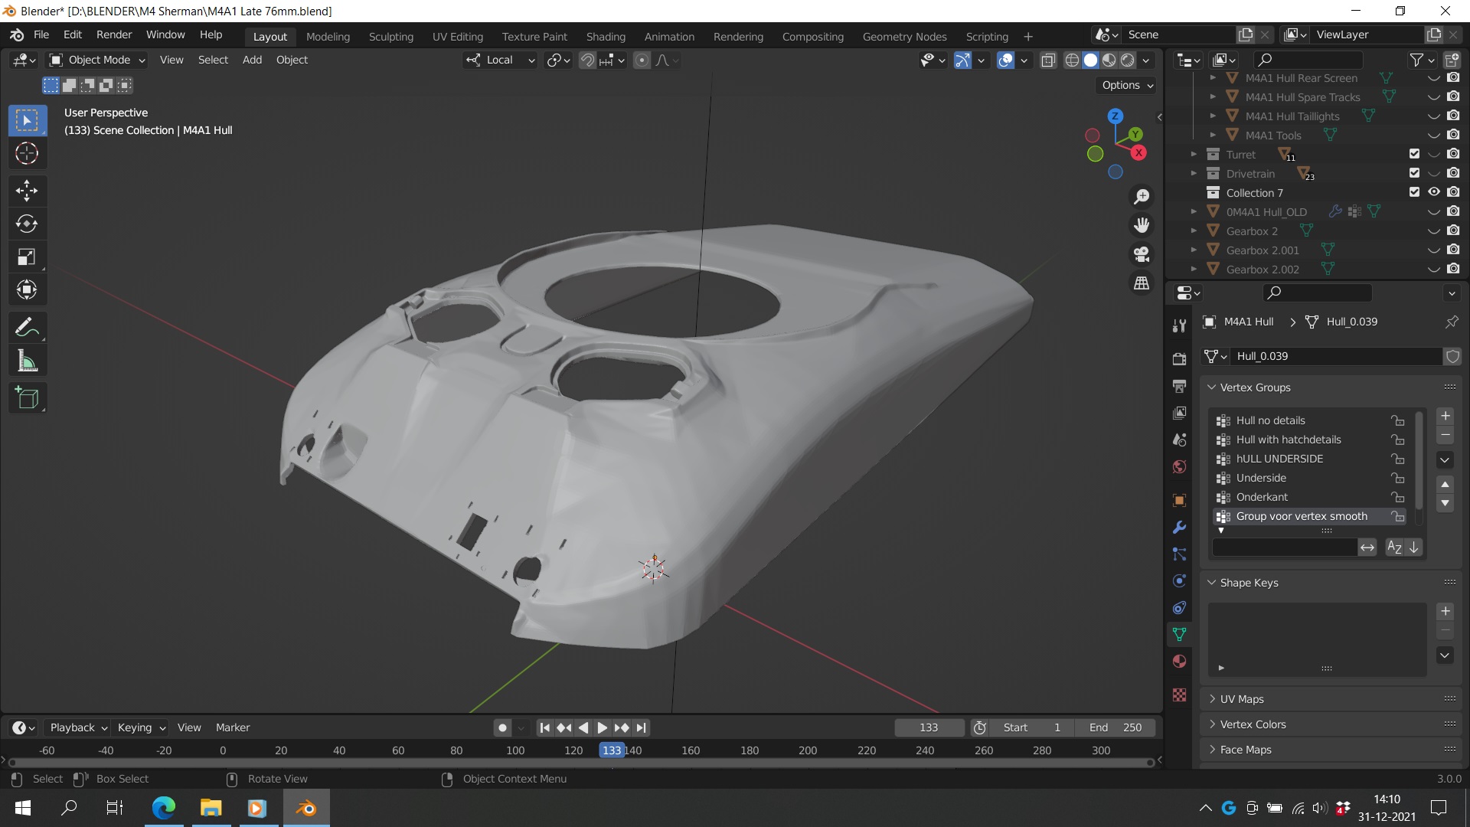This screenshot has height=827, width=1470.
Task: Select the Rotate tool
Action: click(27, 224)
